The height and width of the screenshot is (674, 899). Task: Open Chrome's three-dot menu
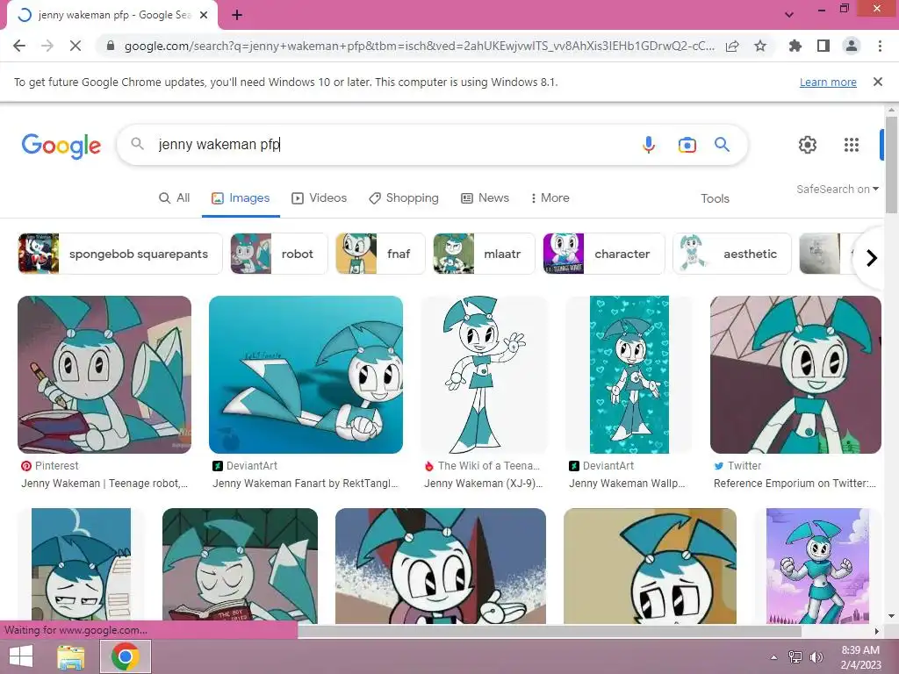click(880, 46)
